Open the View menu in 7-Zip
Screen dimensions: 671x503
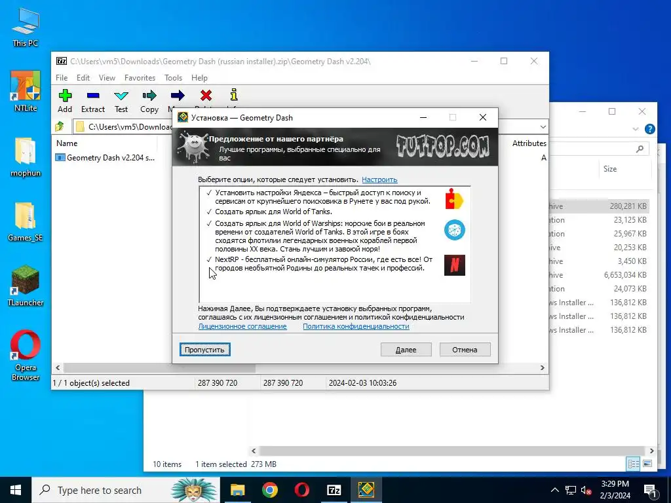pyautogui.click(x=107, y=77)
